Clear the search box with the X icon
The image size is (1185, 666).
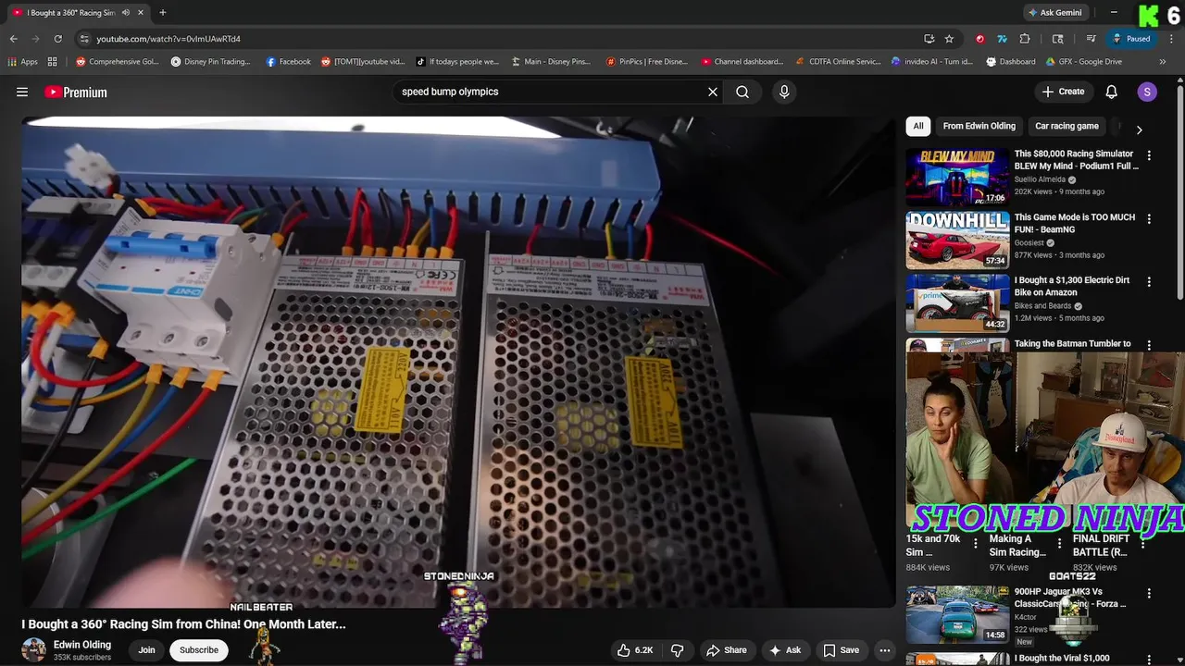coord(713,92)
